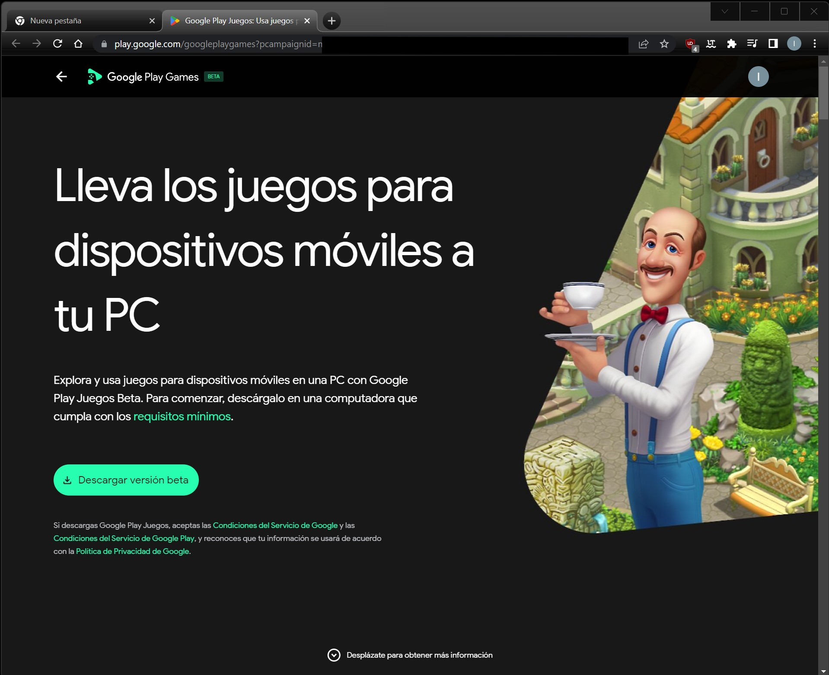Close the Google Play Juegos tab
Viewport: 829px width, 675px height.
307,21
